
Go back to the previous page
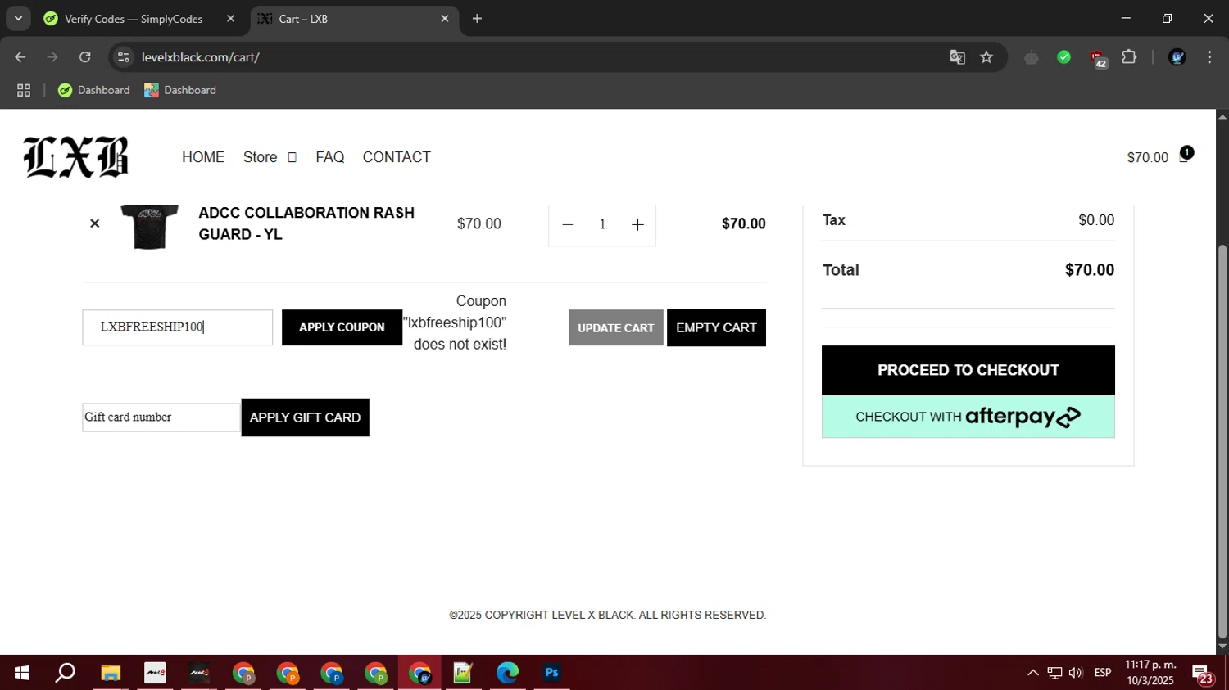point(20,57)
